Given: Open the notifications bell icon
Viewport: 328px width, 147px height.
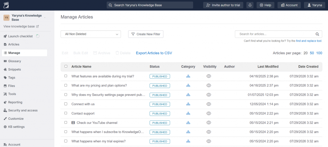Looking at the screenshot, I should (250, 5).
